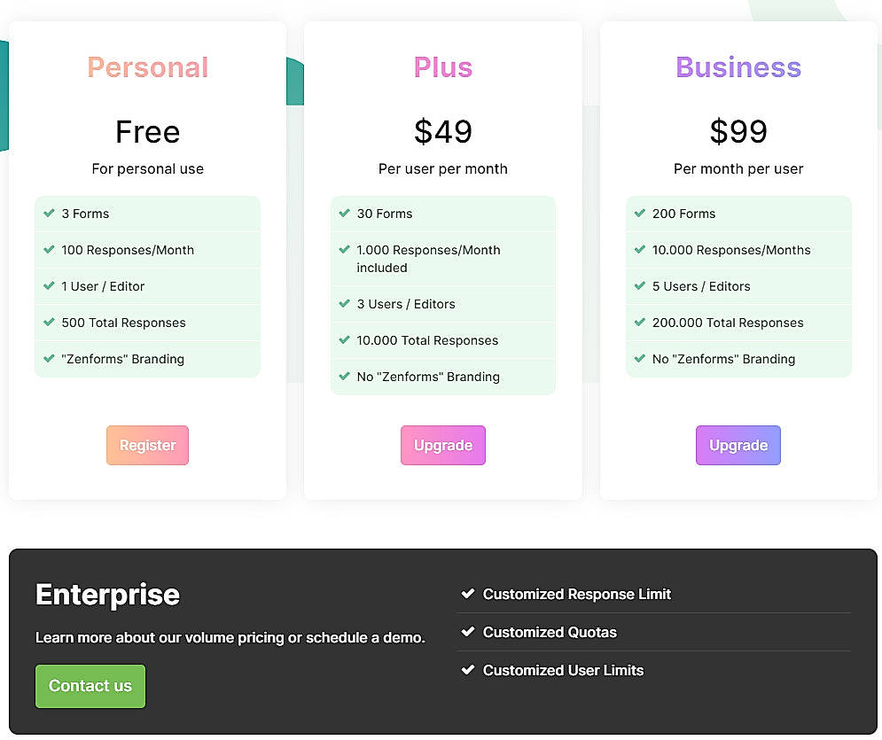Screen dimensions: 882x740
Task: Click the checkmark next to "100 Responses/Month"
Action: 47,250
